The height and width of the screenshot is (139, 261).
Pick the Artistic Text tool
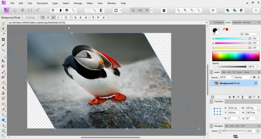[3, 125]
